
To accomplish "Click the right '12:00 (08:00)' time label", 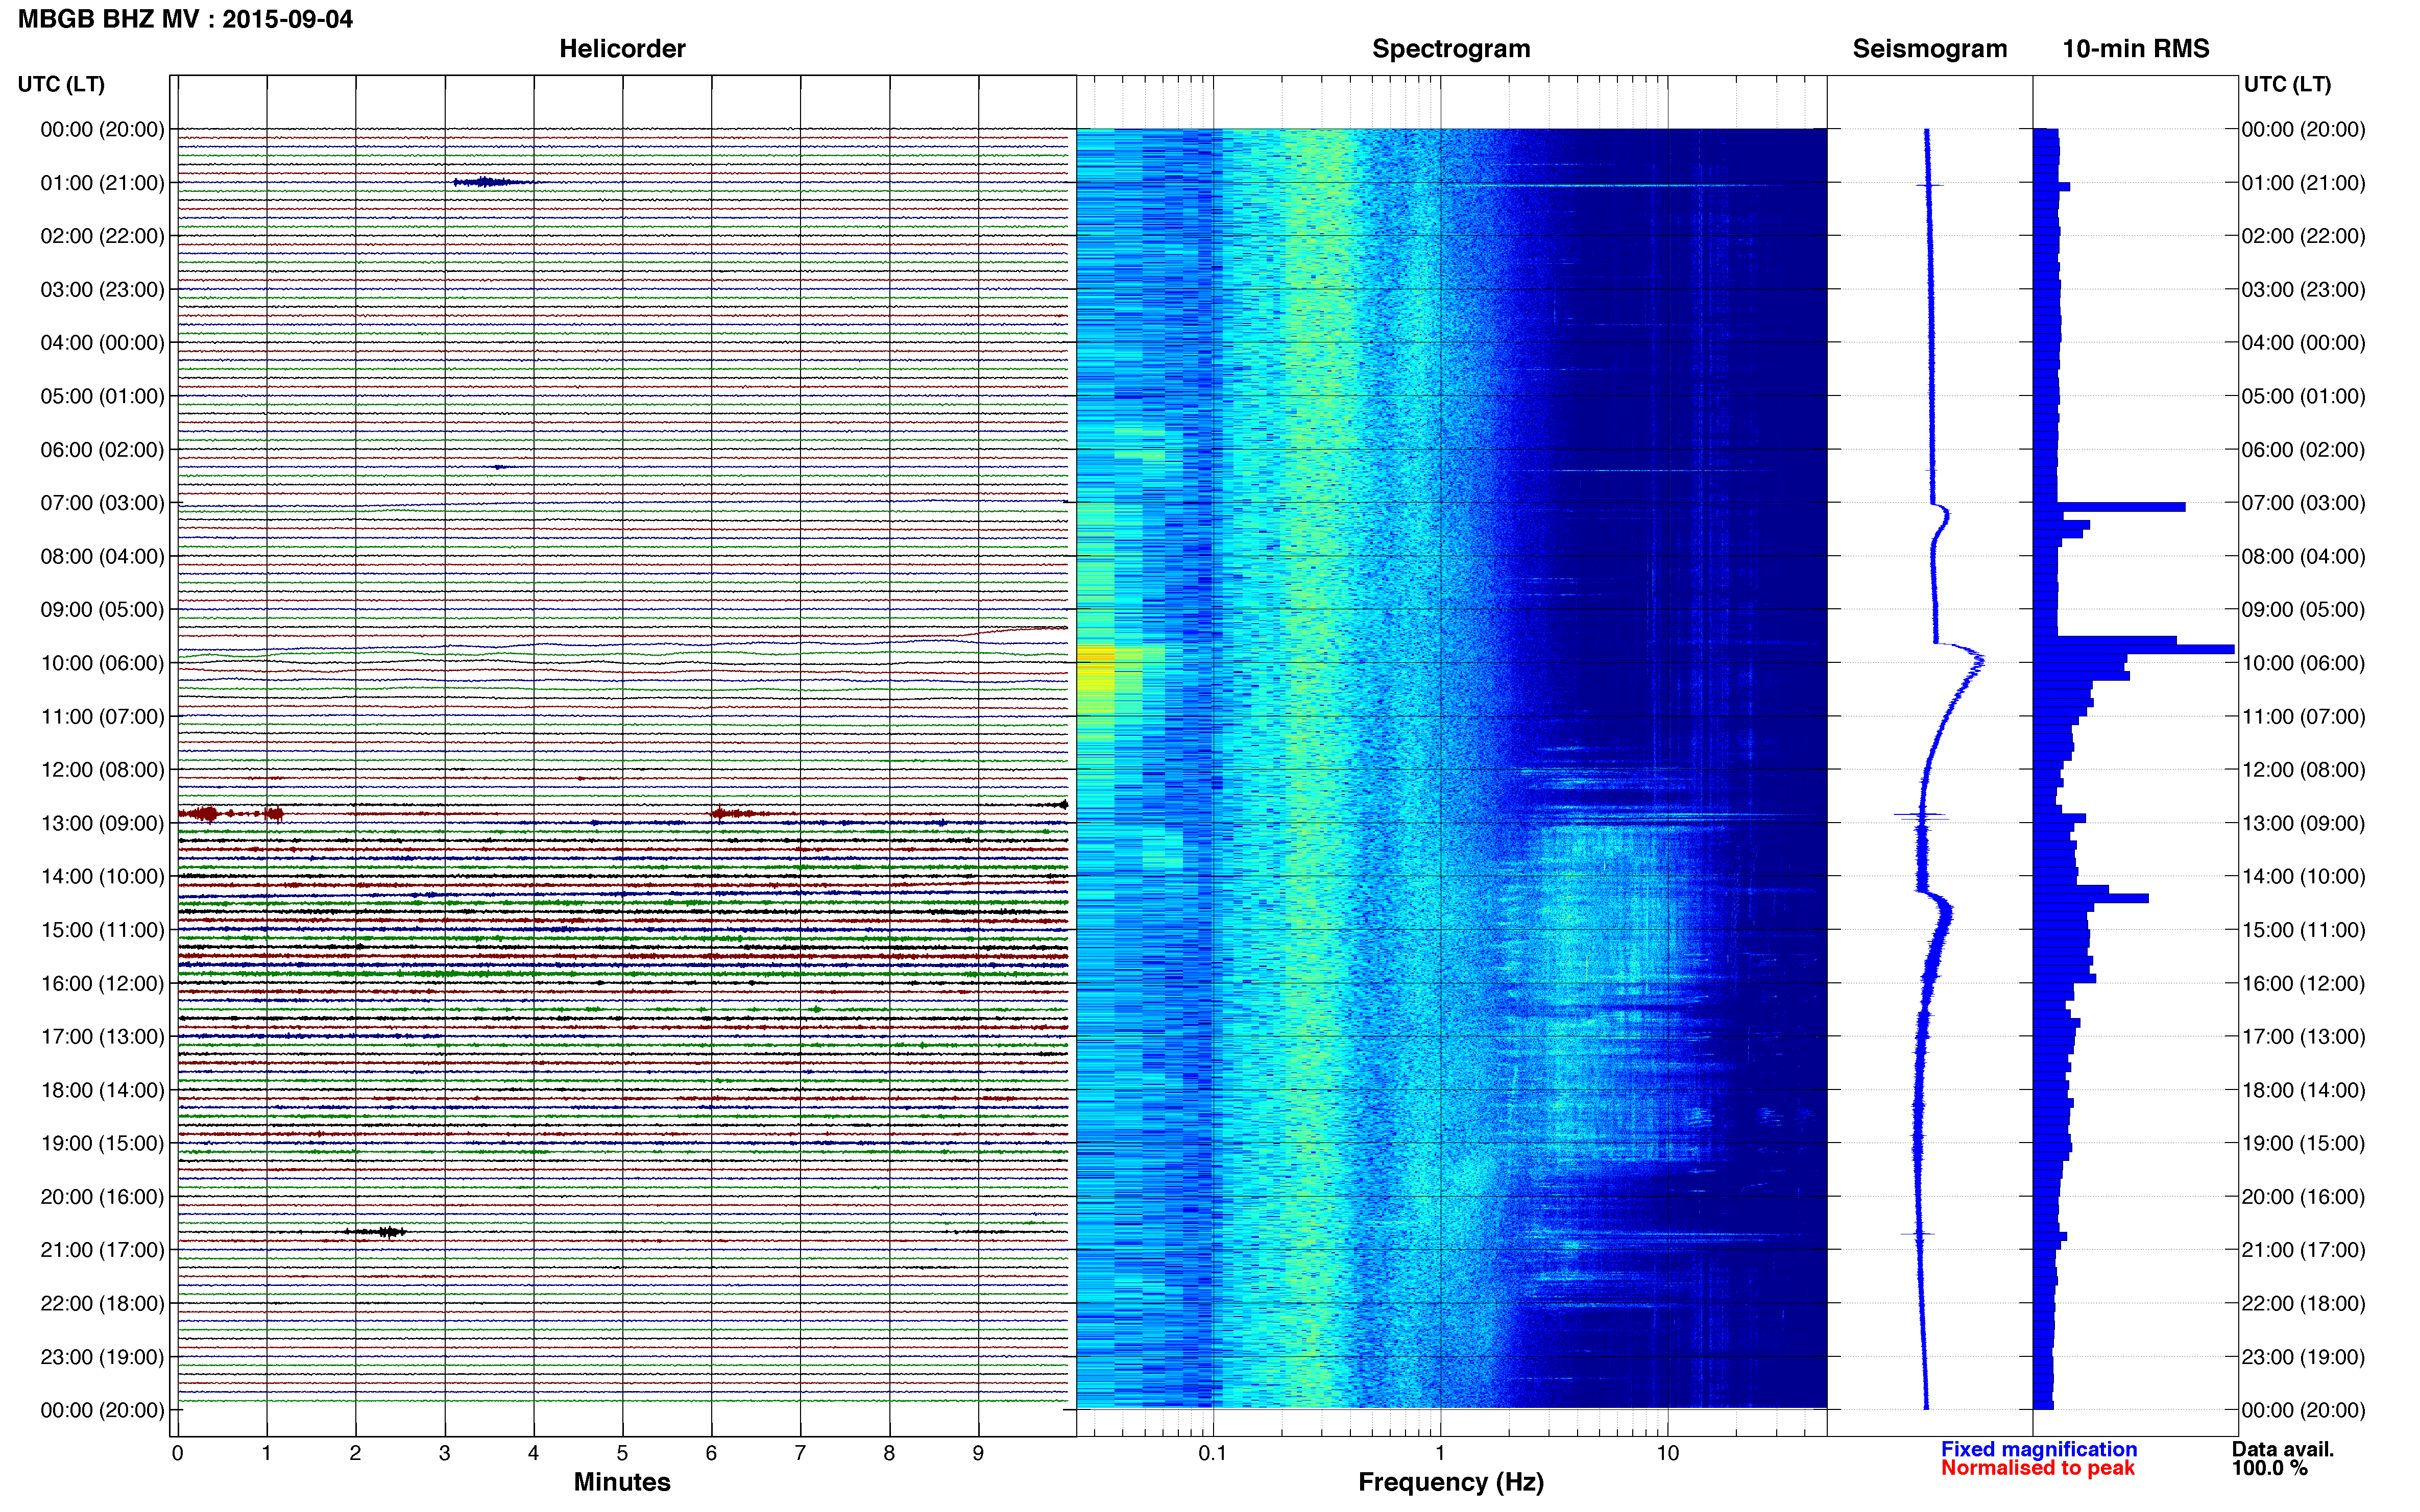I will click(2303, 770).
